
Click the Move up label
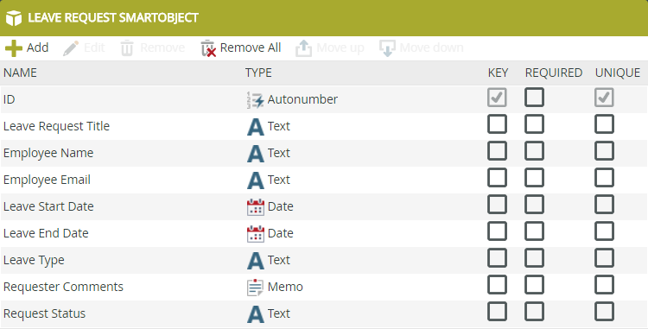[340, 48]
